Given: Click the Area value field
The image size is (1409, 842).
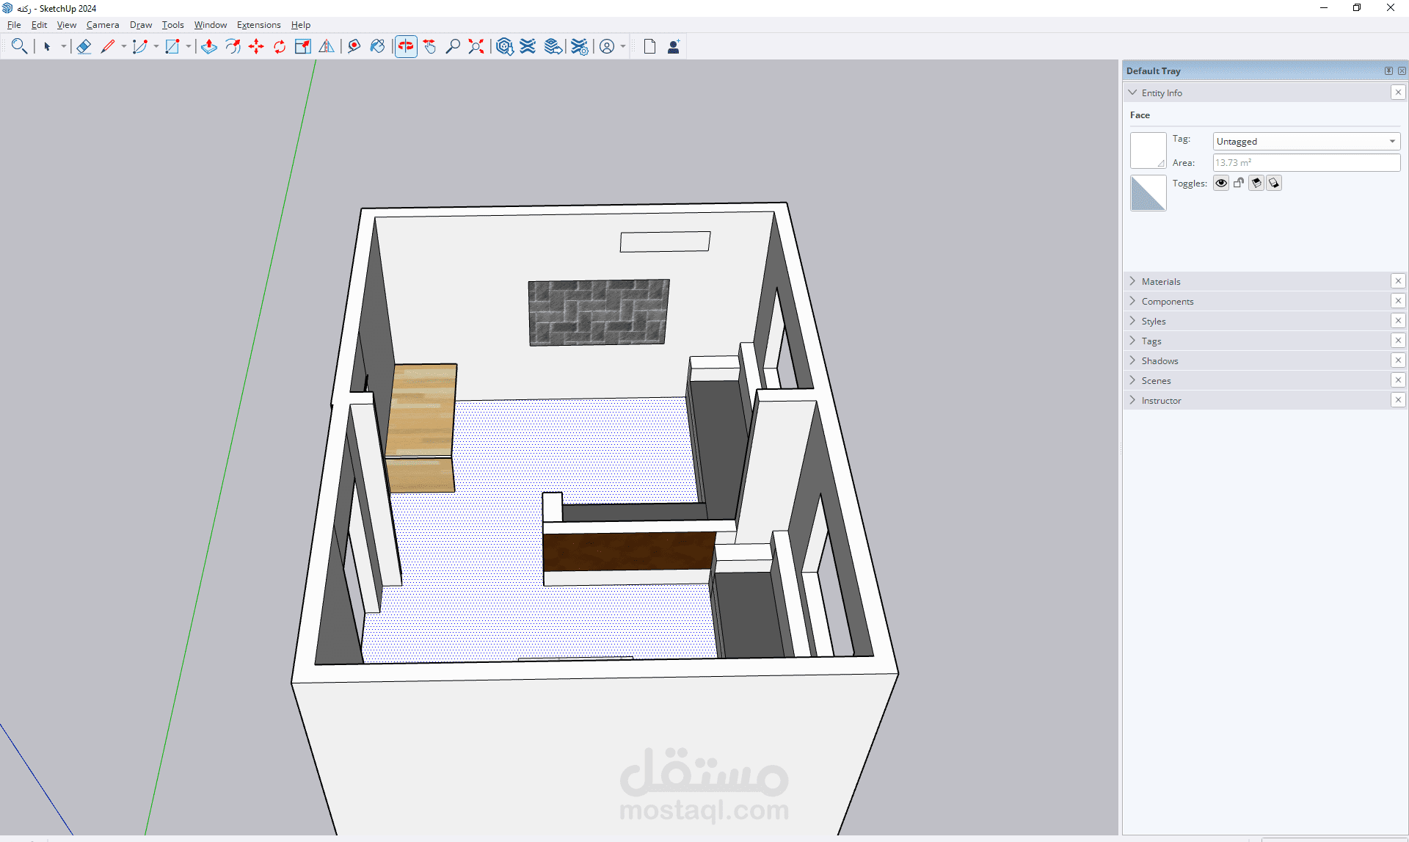Looking at the screenshot, I should coord(1306,162).
